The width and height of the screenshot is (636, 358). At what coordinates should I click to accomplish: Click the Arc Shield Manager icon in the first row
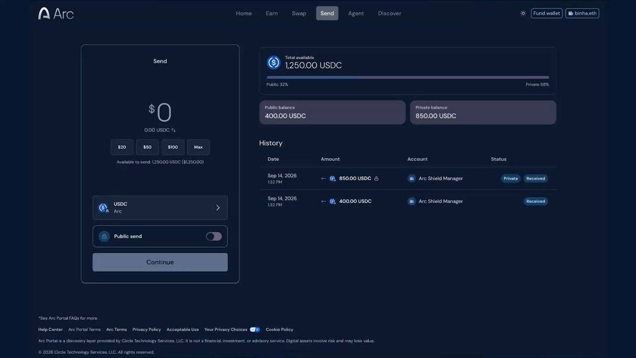pyautogui.click(x=412, y=179)
